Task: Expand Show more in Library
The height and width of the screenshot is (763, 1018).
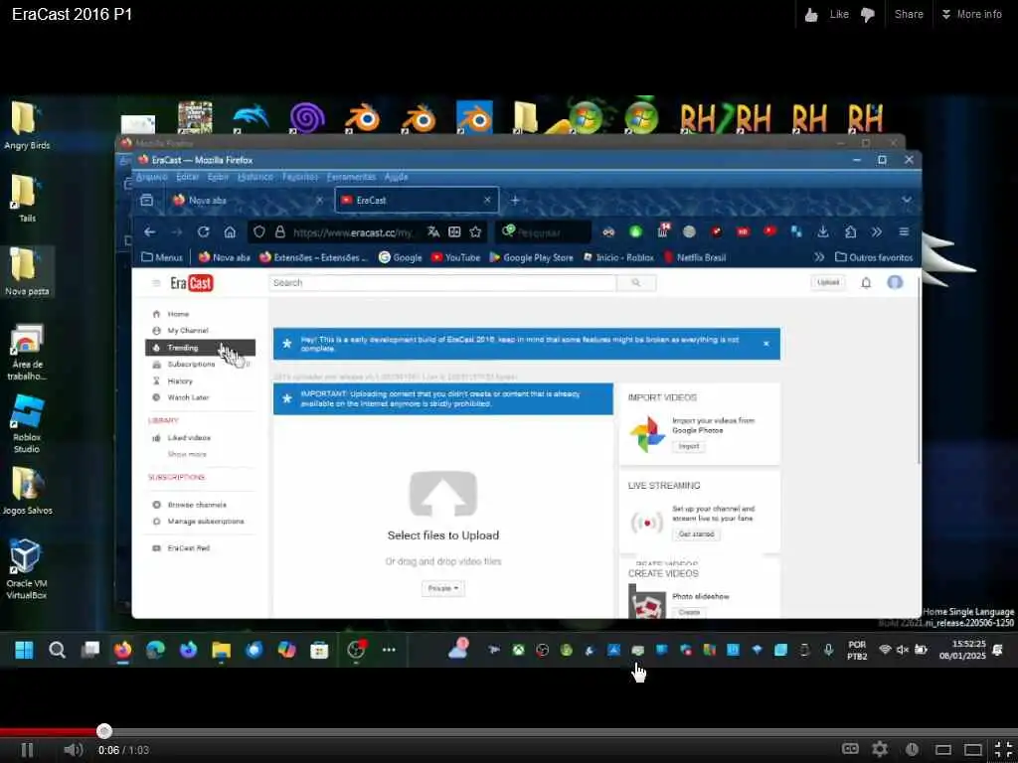Action: (x=187, y=454)
